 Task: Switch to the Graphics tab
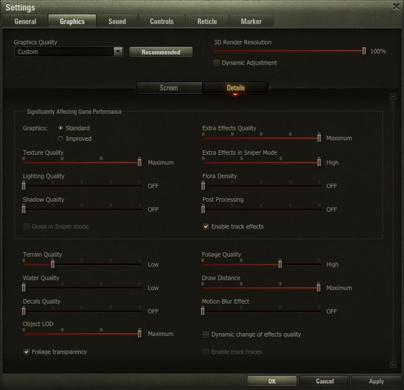pos(72,21)
